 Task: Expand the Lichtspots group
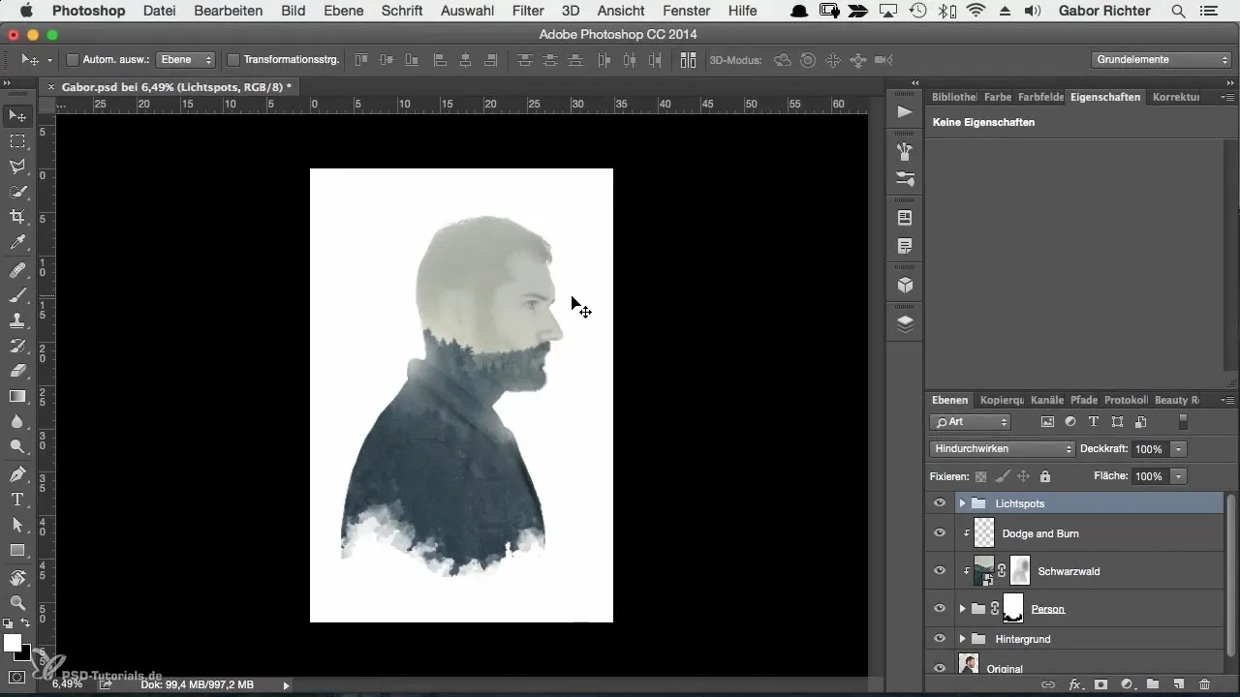point(962,503)
